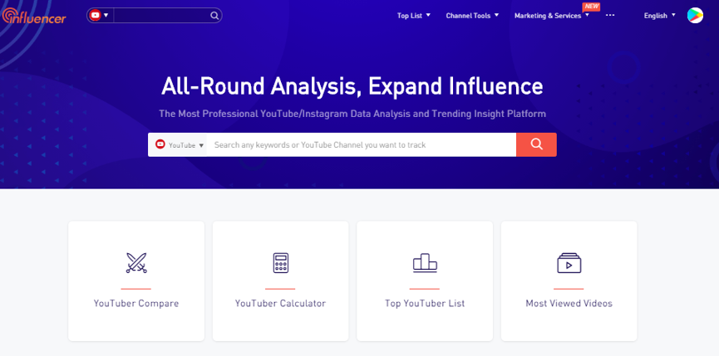Open the Most Viewed Videos link text
The image size is (719, 356).
569,304
